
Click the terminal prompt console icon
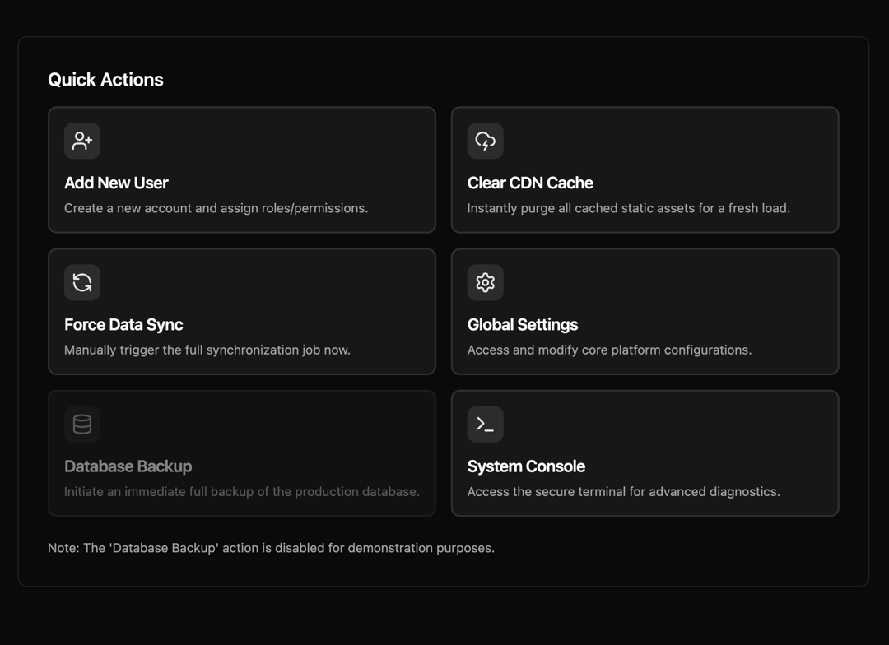pyautogui.click(x=486, y=424)
